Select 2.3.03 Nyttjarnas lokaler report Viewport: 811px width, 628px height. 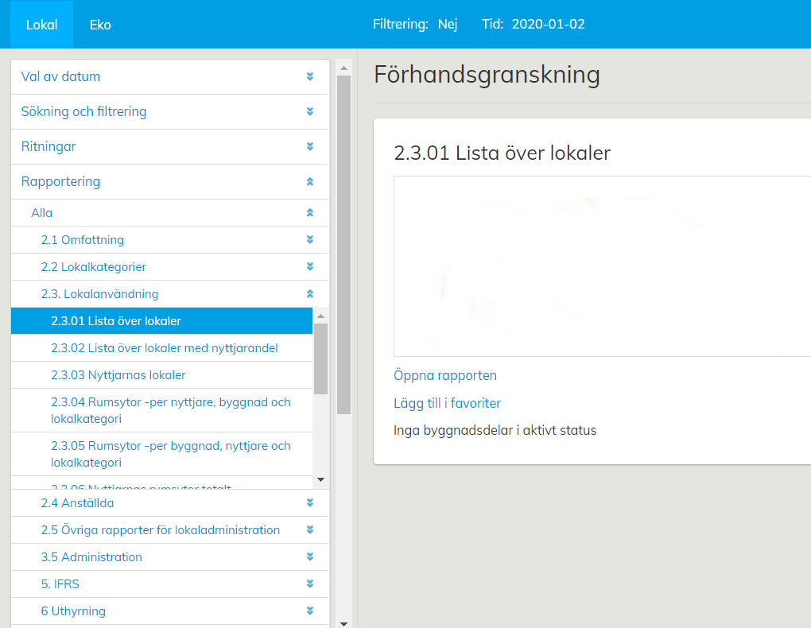tap(118, 375)
